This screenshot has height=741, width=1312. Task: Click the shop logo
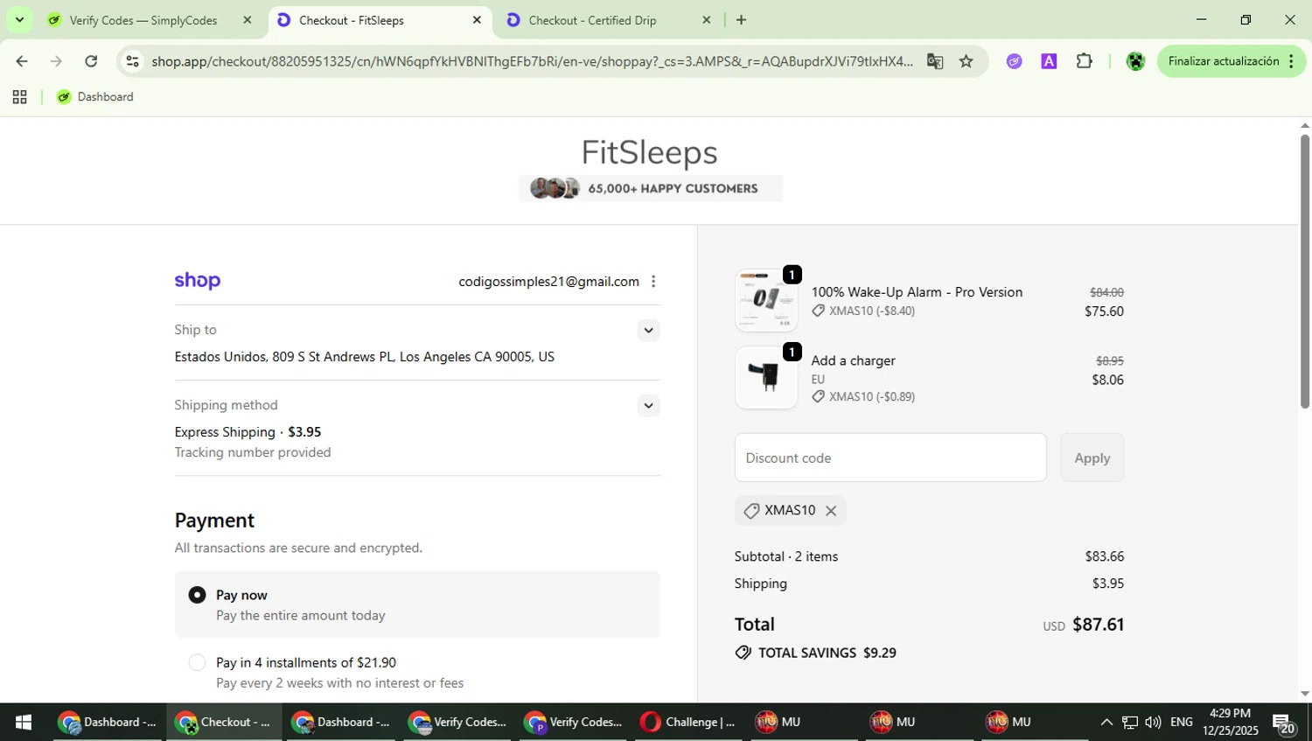click(x=198, y=281)
